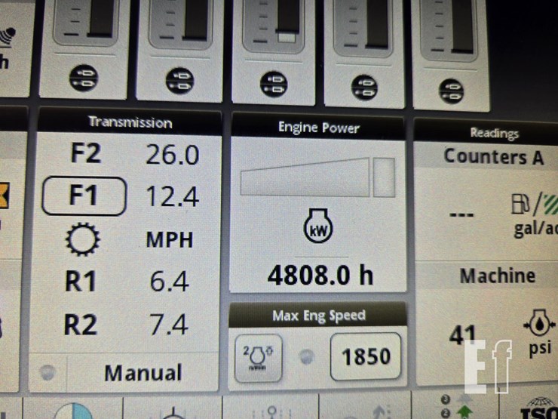
Task: Tap the transmission gear cog icon
Action: 82,239
